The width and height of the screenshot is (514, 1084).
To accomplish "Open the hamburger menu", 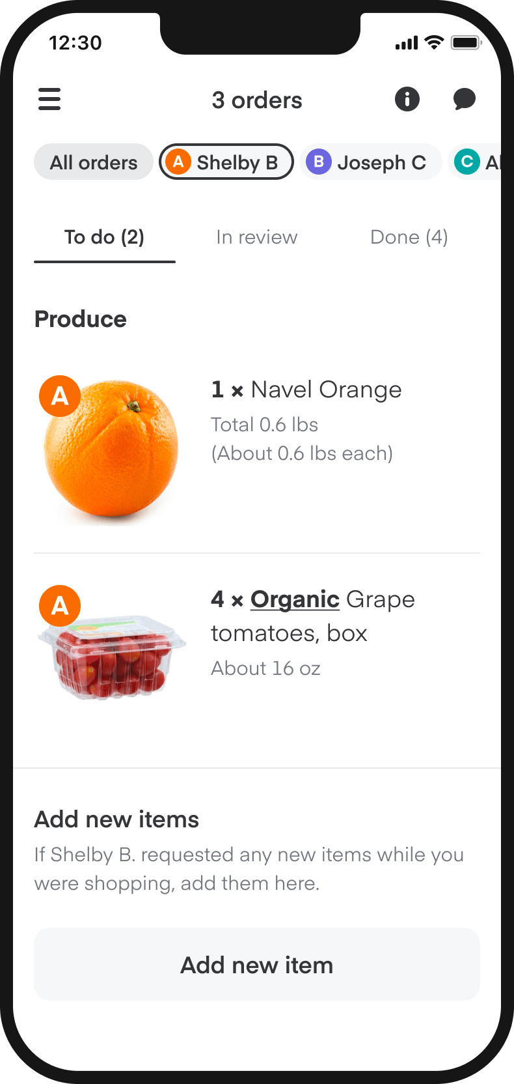I will tap(49, 100).
